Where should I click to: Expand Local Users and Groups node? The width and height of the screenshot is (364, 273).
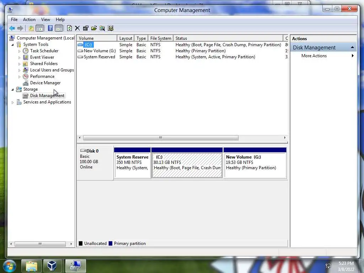pos(19,70)
